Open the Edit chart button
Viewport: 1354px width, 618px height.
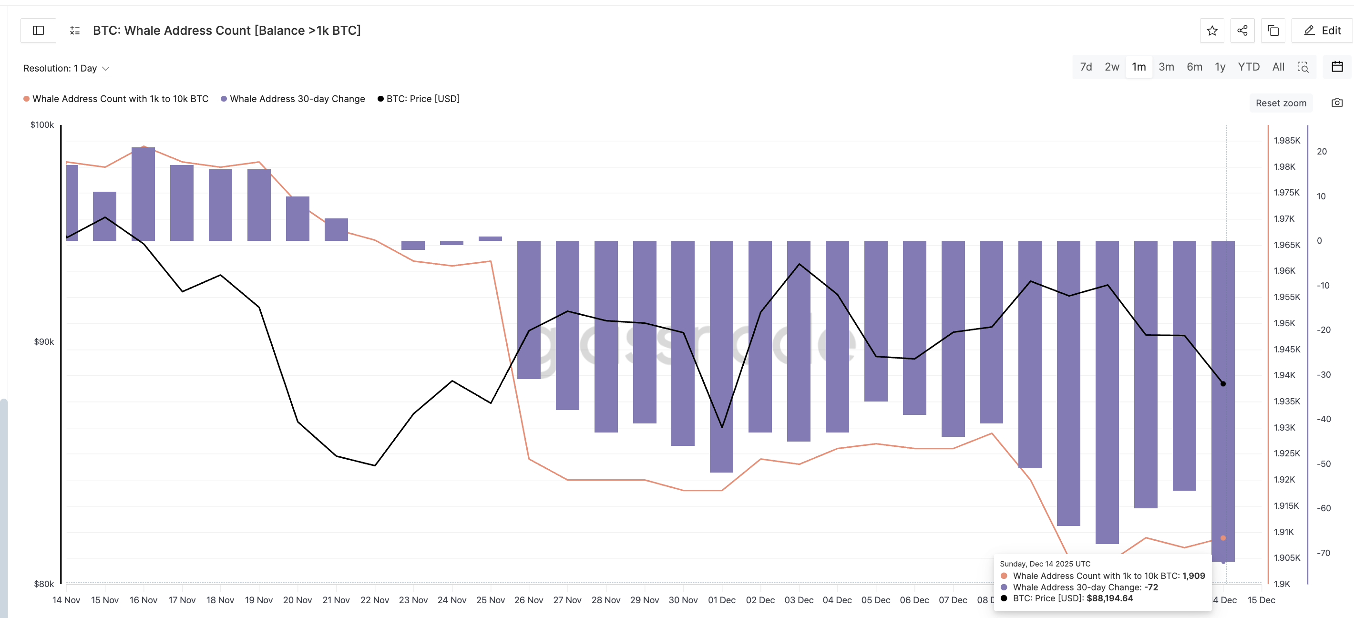coord(1322,31)
